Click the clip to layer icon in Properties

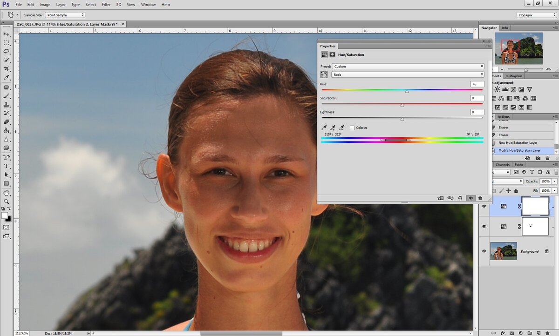point(441,198)
